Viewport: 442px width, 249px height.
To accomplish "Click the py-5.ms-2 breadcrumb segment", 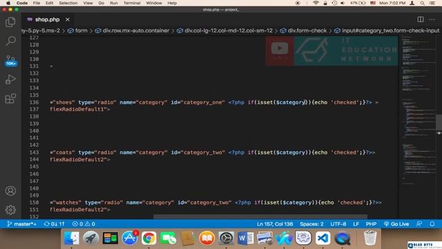I will click(41, 30).
